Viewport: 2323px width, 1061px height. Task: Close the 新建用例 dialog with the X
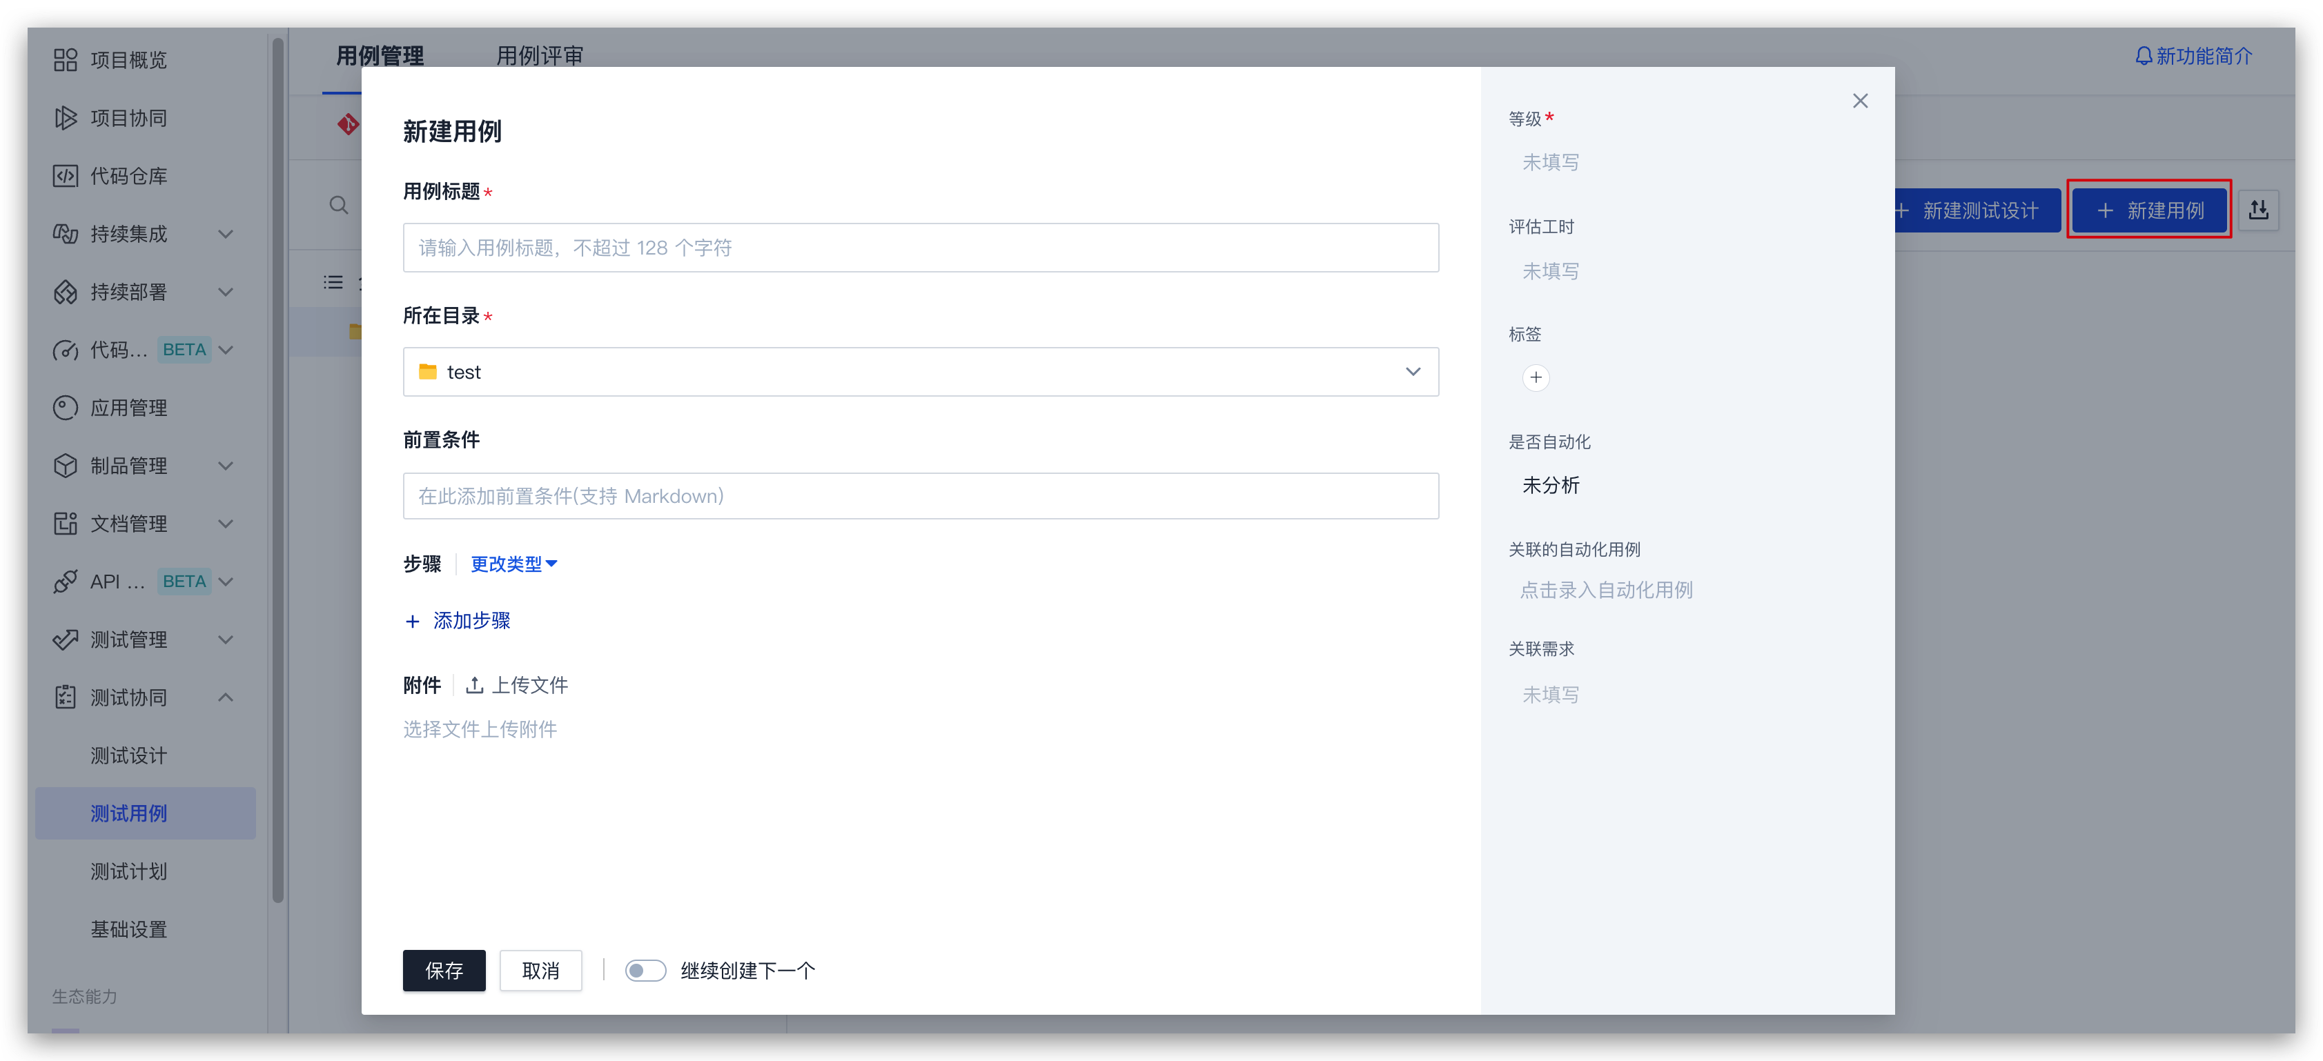point(1859,101)
